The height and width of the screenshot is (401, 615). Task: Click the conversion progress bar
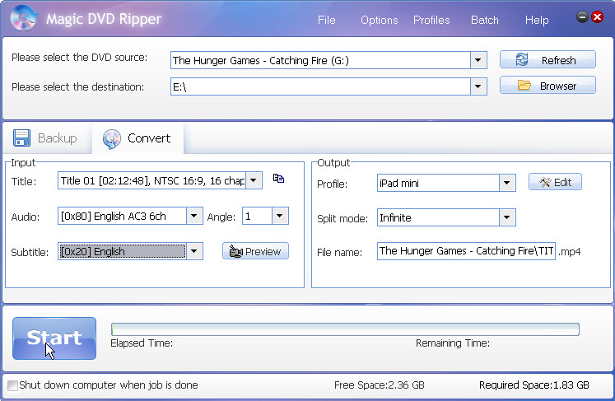345,329
